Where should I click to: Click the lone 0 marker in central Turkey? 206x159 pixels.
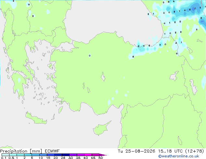coord(90,55)
